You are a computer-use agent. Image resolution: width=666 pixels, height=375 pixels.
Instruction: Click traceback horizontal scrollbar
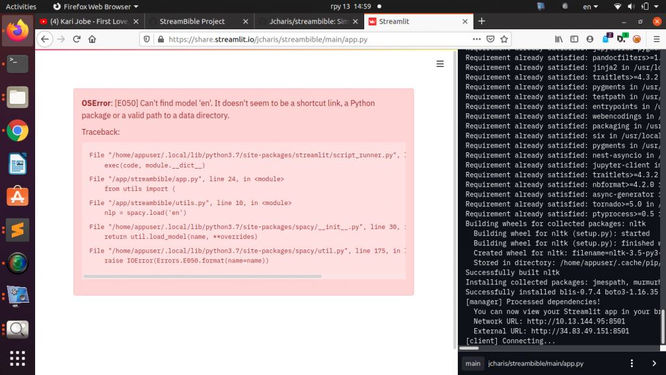tap(203, 276)
